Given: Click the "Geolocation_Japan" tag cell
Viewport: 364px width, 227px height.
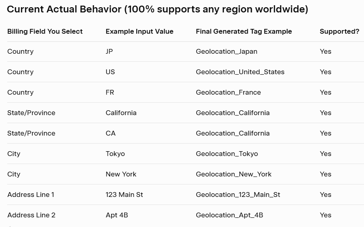Looking at the screenshot, I should pyautogui.click(x=226, y=51).
